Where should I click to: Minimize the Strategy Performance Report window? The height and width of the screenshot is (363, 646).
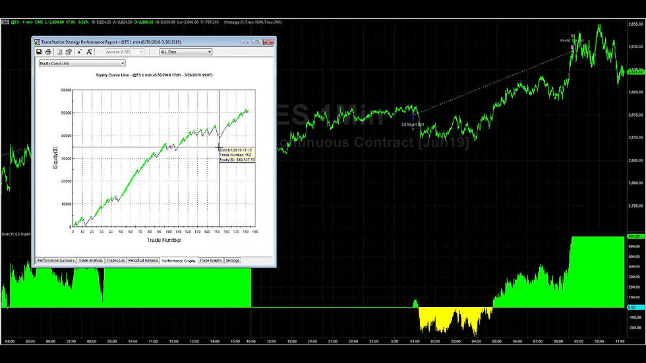(x=246, y=42)
